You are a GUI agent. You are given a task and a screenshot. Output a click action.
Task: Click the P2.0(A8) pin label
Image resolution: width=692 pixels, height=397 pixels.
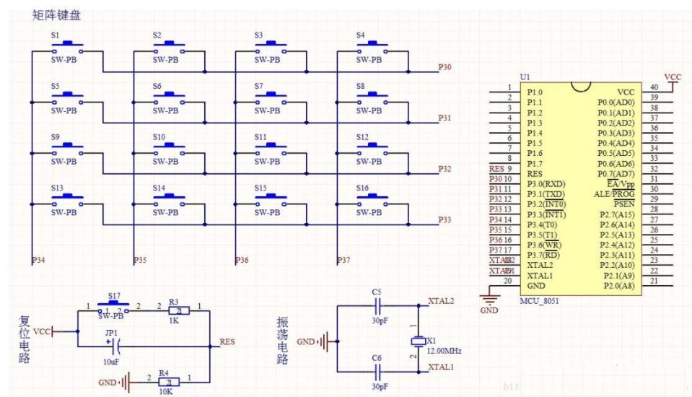click(x=619, y=286)
